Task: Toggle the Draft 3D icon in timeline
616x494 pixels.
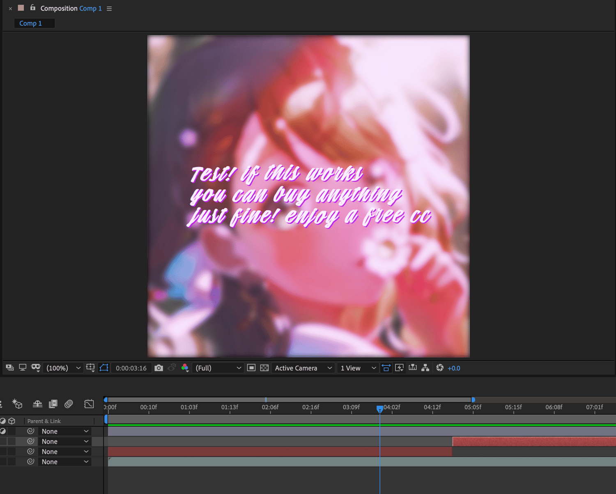Action: (17, 404)
